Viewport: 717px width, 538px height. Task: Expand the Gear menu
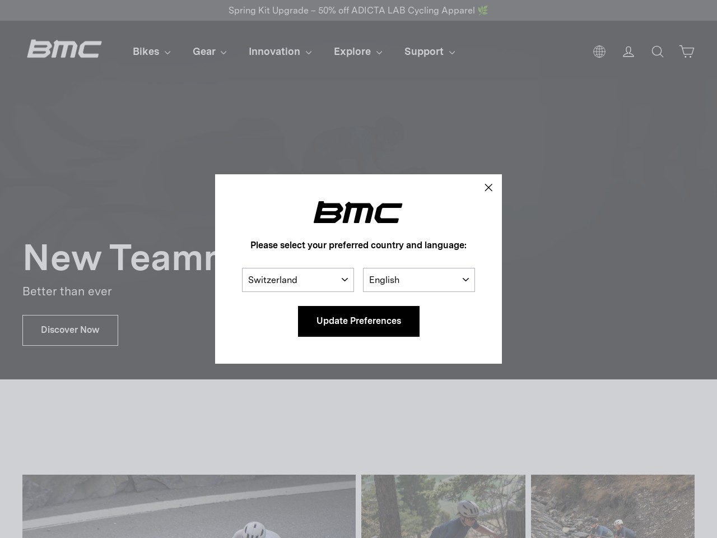[209, 52]
